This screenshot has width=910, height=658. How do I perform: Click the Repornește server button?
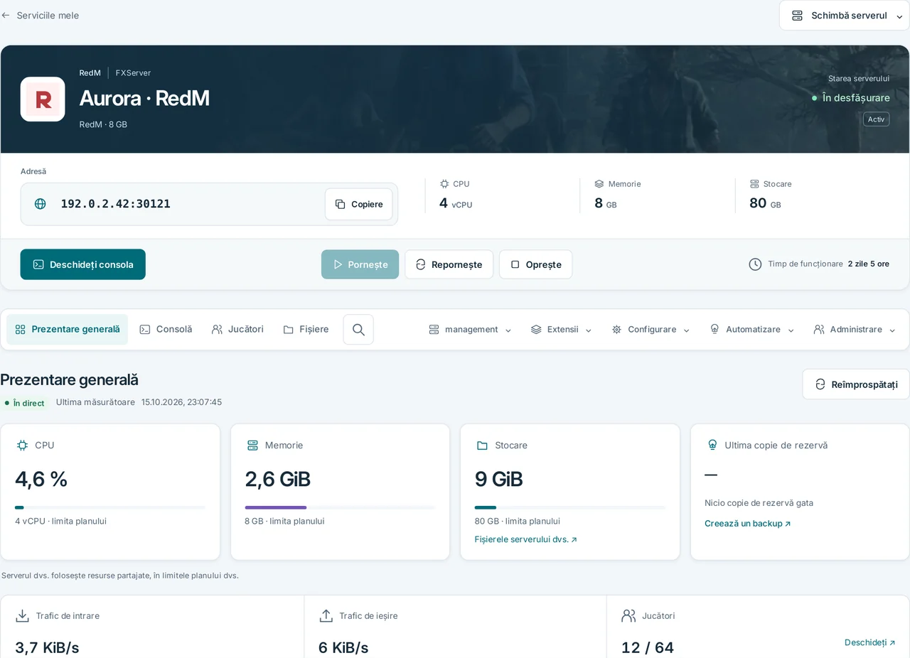click(x=449, y=264)
